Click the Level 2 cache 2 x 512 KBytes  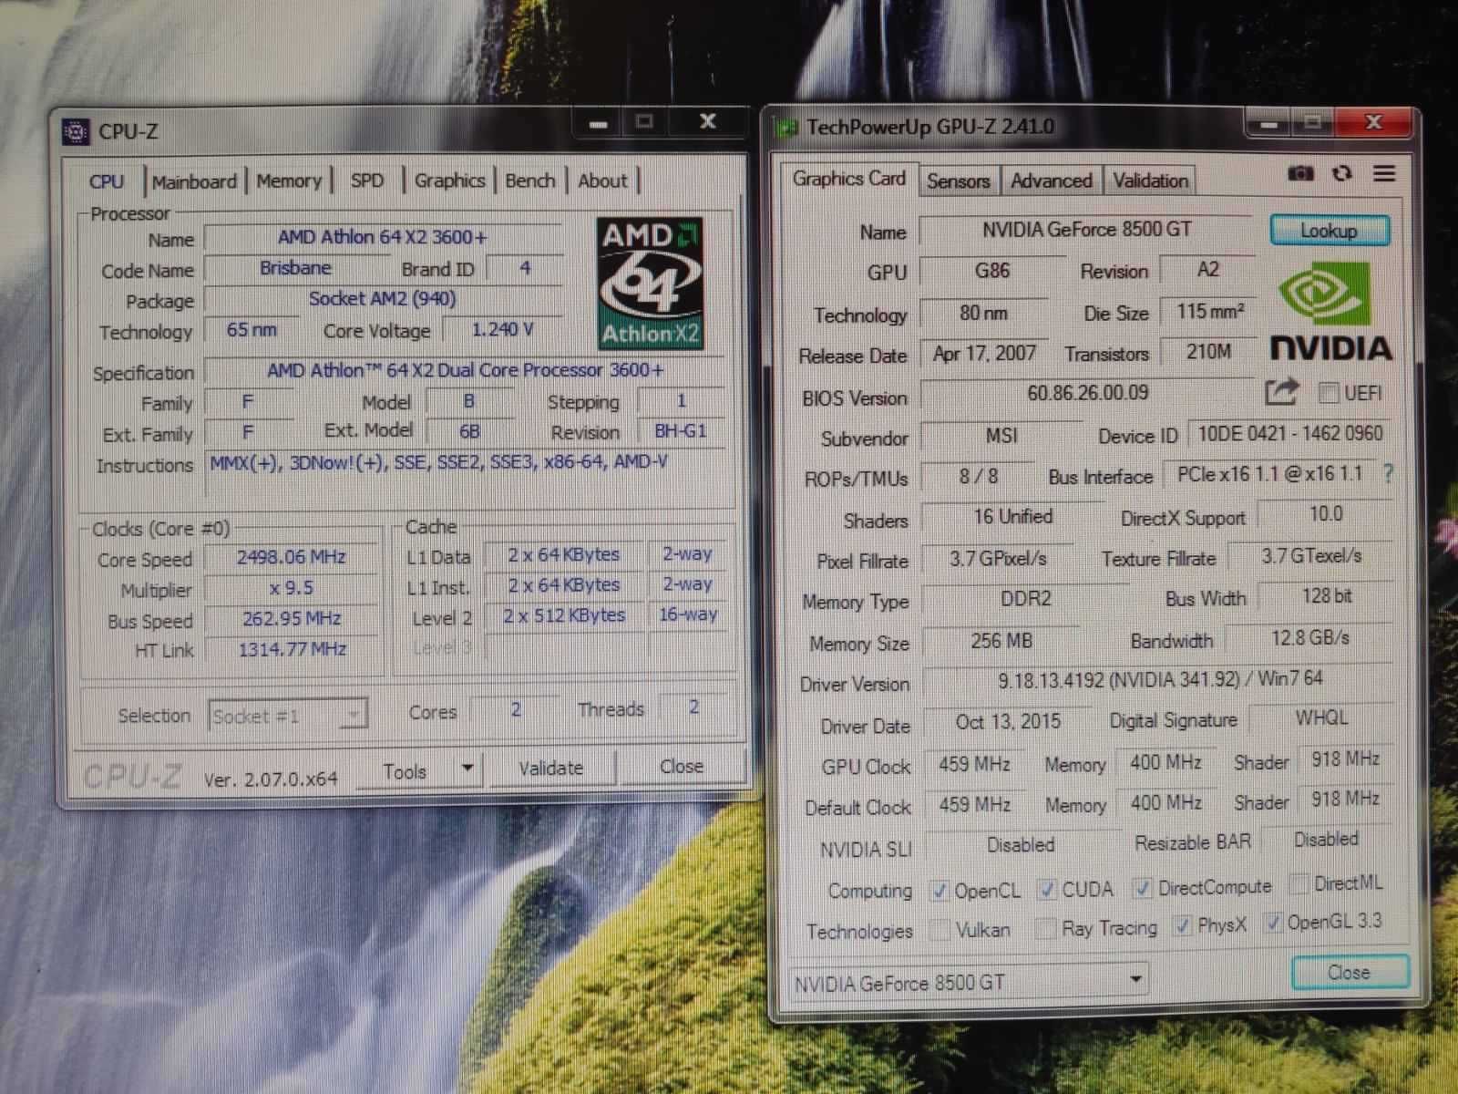click(563, 615)
